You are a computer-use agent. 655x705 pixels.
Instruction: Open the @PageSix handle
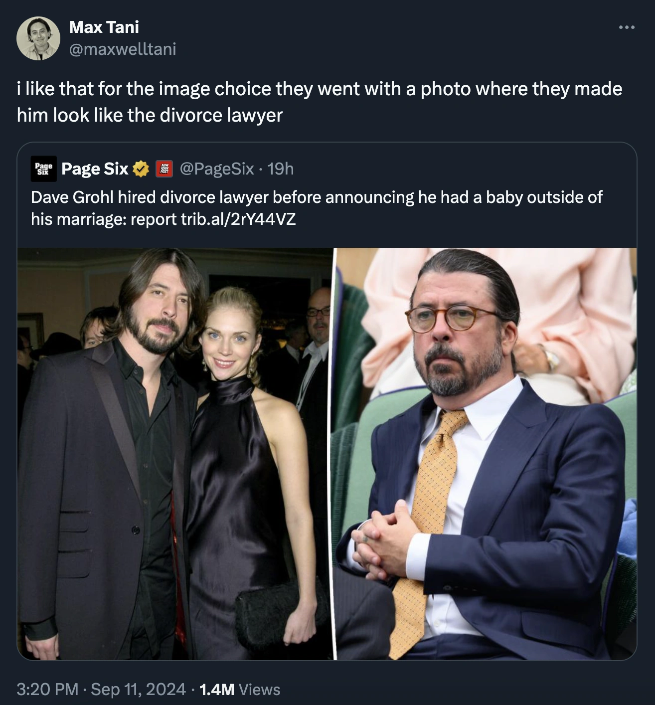216,169
